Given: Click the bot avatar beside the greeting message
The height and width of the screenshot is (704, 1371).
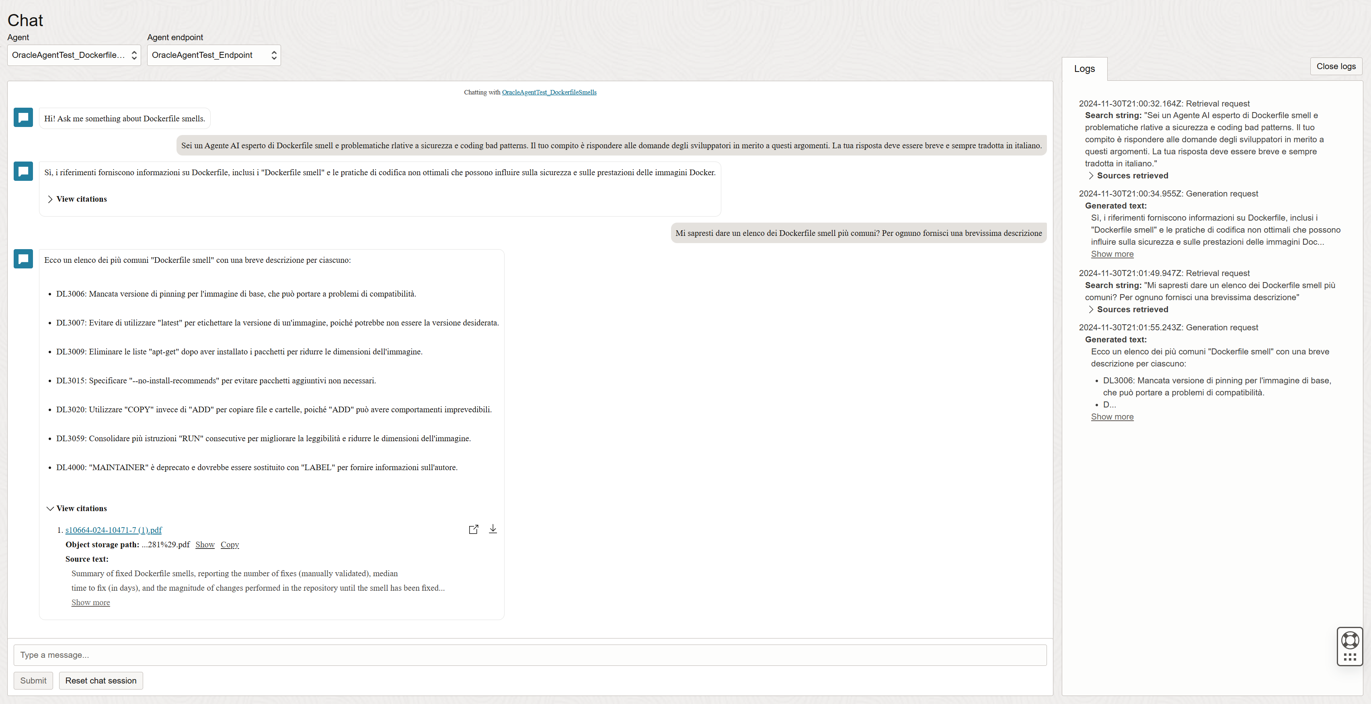Looking at the screenshot, I should point(23,117).
